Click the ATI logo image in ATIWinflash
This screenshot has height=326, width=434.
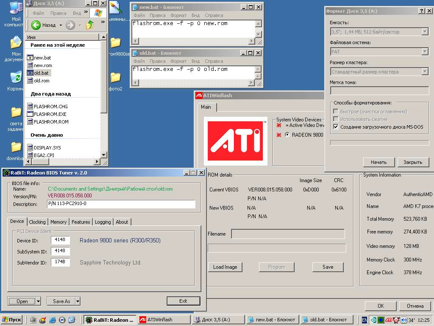click(x=236, y=141)
